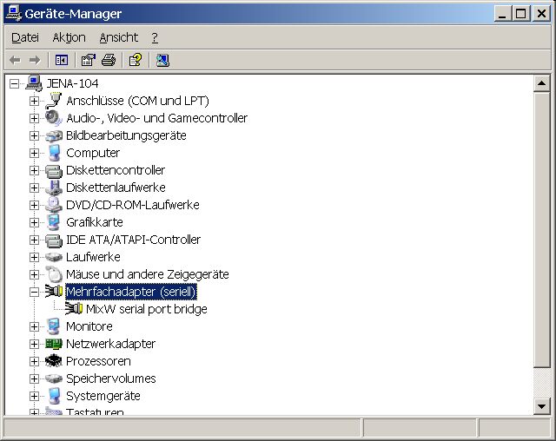Select the Grafikkarte label
Screen dimensions: 556x441
[95, 222]
